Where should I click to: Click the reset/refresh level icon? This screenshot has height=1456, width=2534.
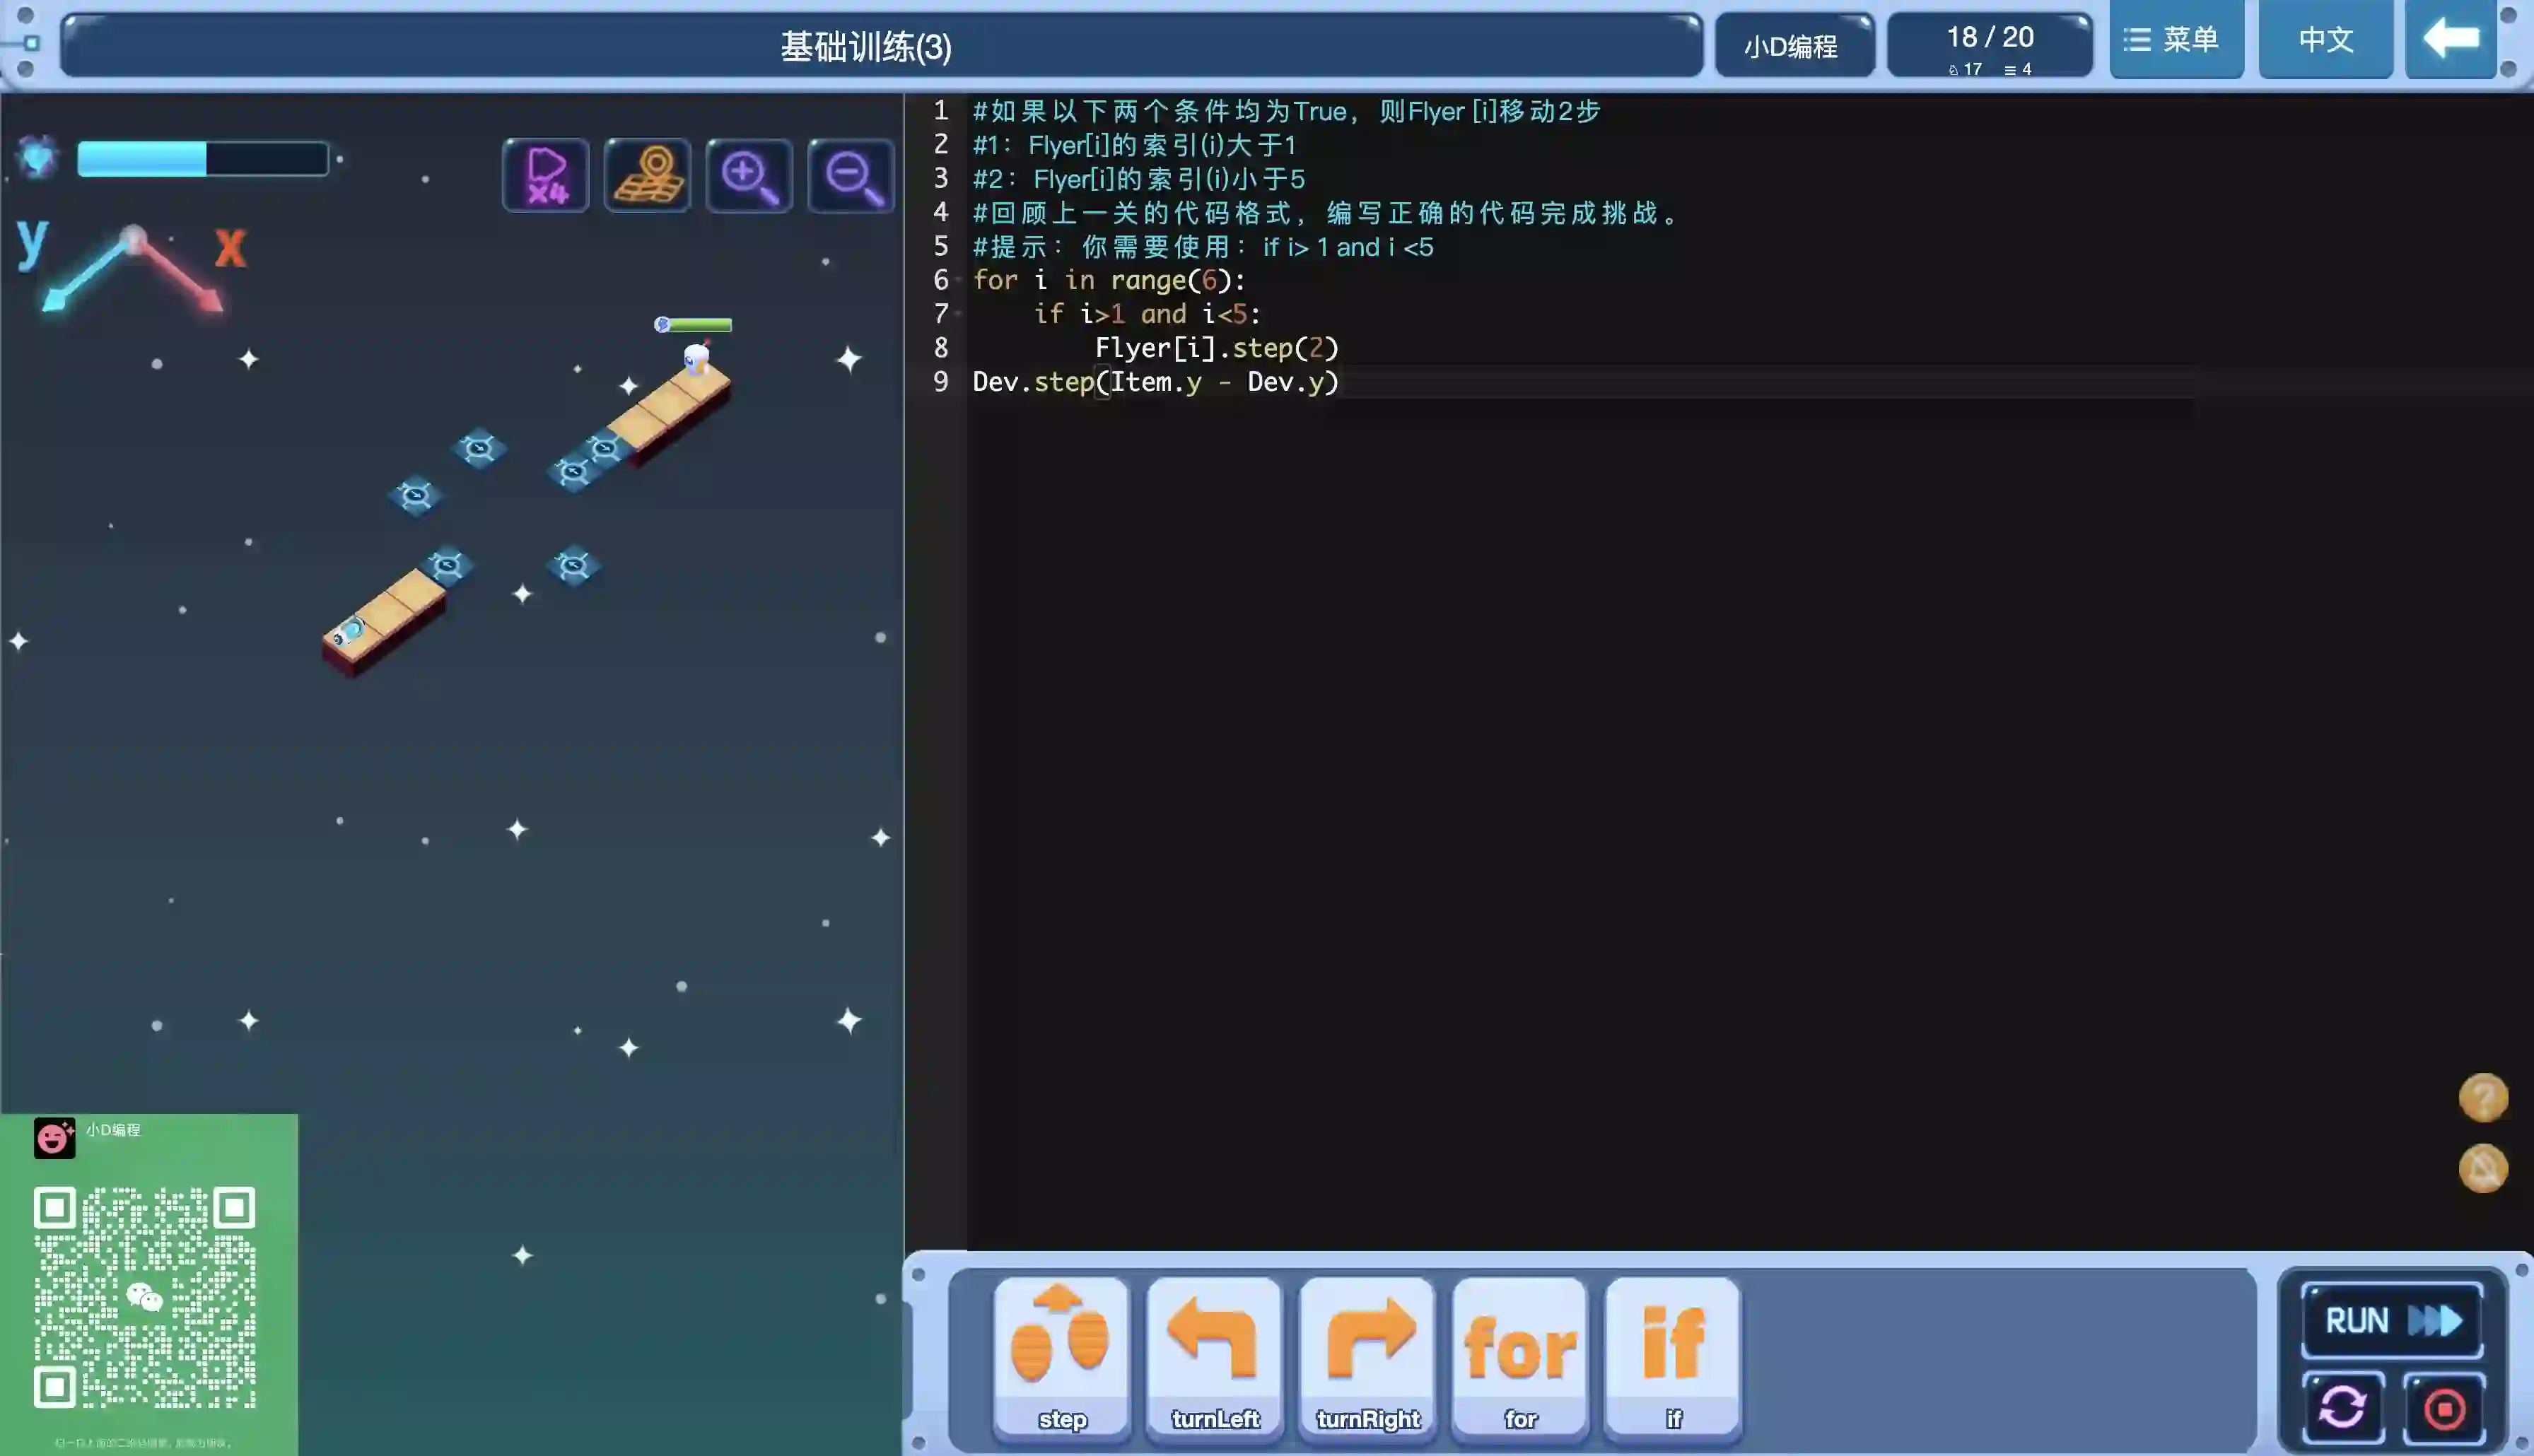point(2343,1408)
